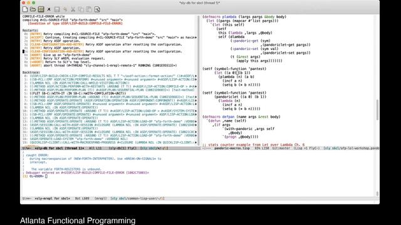Click the Search magnifier toolbar icon

tap(97, 9)
